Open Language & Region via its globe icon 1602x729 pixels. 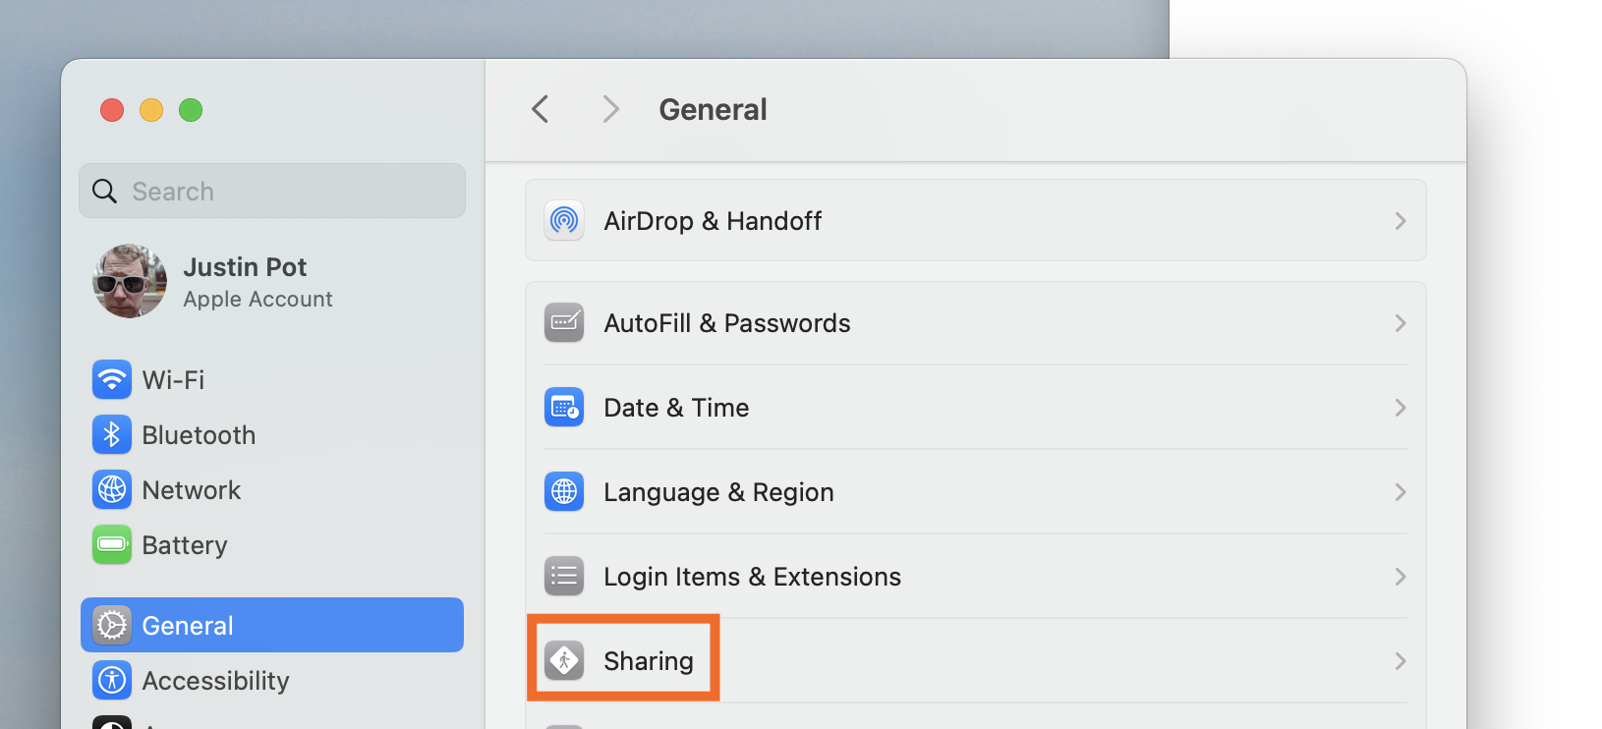click(x=564, y=491)
